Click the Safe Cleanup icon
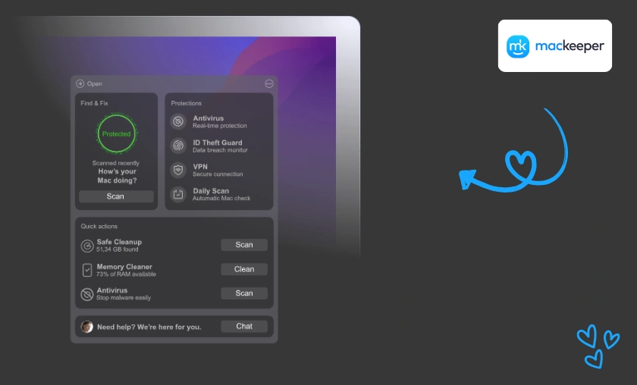The image size is (637, 385). point(87,246)
